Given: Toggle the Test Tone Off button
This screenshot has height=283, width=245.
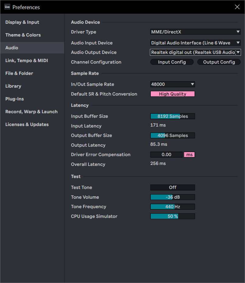Looking at the screenshot, I should point(173,187).
